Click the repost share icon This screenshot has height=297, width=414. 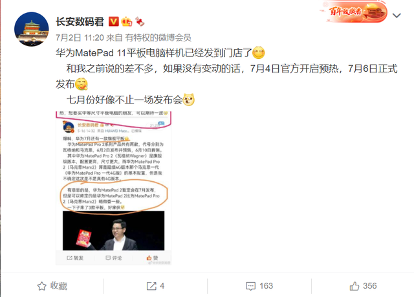[x=151, y=286]
